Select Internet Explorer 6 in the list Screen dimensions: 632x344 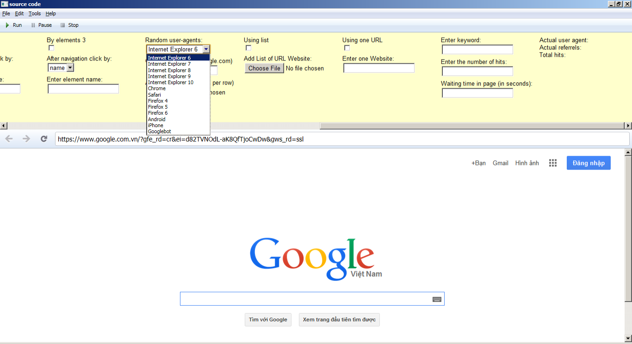click(178, 58)
